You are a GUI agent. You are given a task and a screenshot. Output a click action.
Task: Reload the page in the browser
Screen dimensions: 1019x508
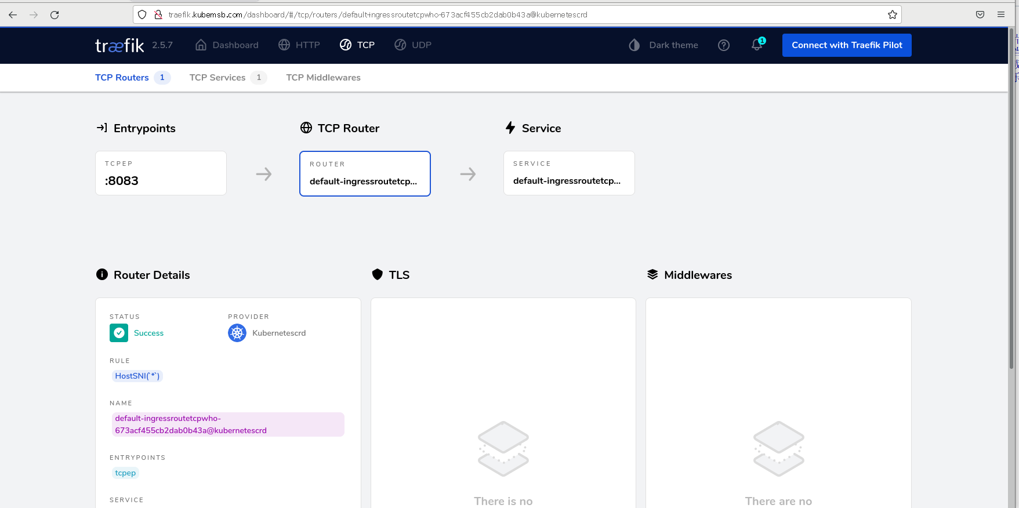[x=55, y=14]
